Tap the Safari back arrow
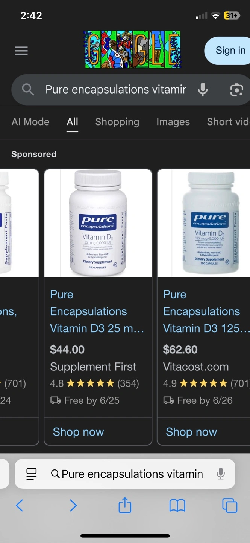Image resolution: width=250 pixels, height=543 pixels. point(20,505)
